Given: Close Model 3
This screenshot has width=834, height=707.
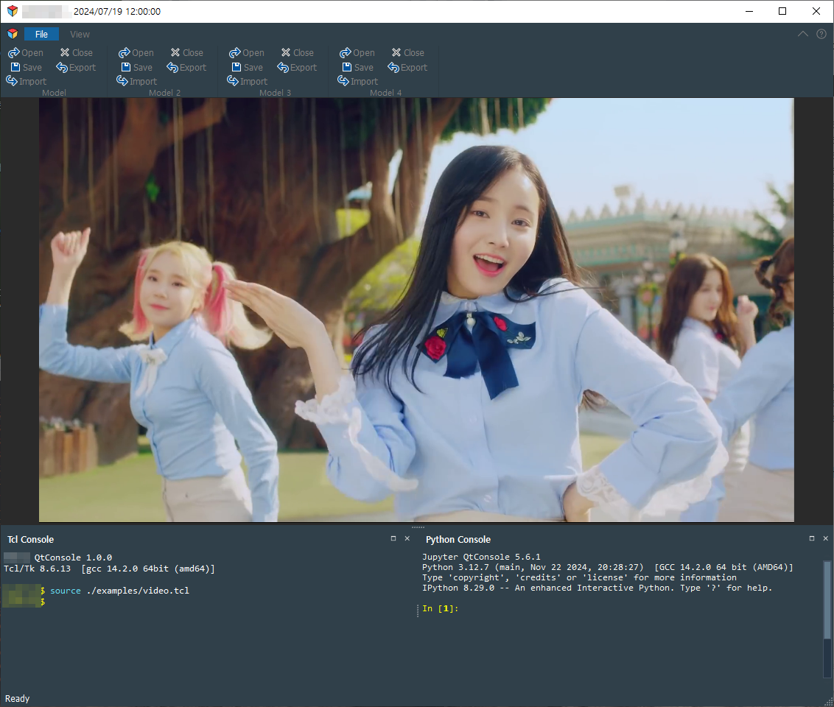Looking at the screenshot, I should coord(298,52).
